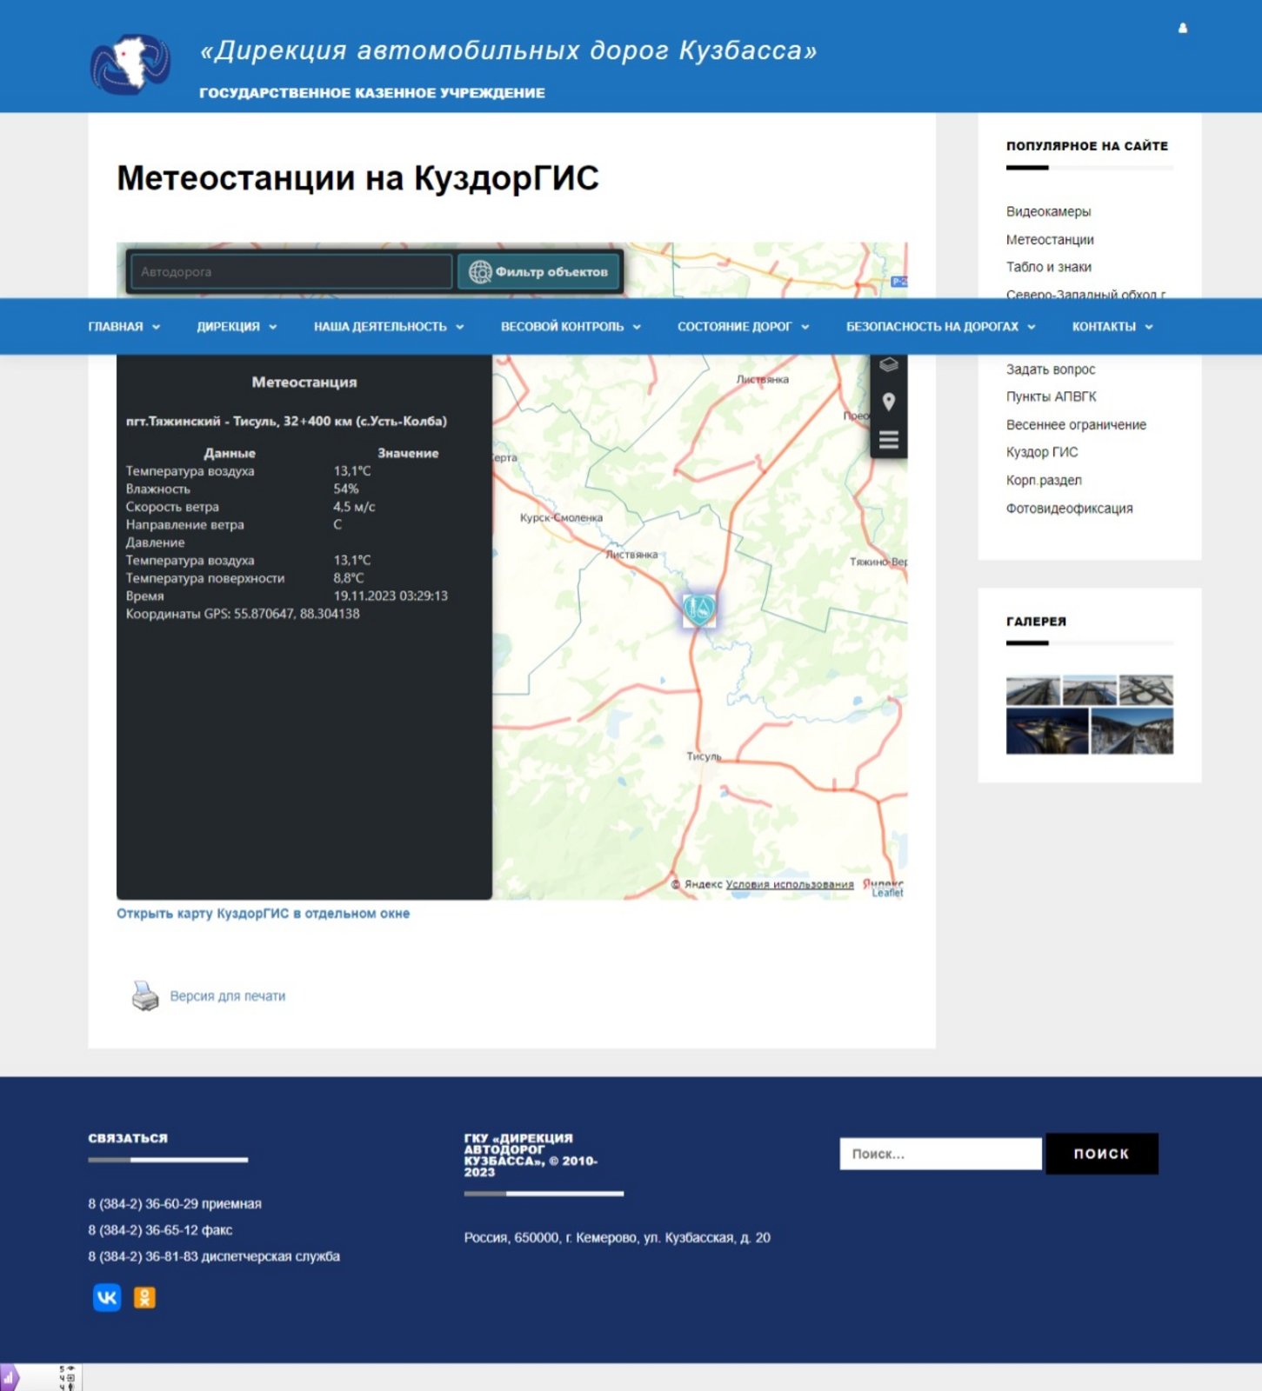1262x1391 pixels.
Task: Click the Время 19.11.2023 row
Action: (x=287, y=596)
